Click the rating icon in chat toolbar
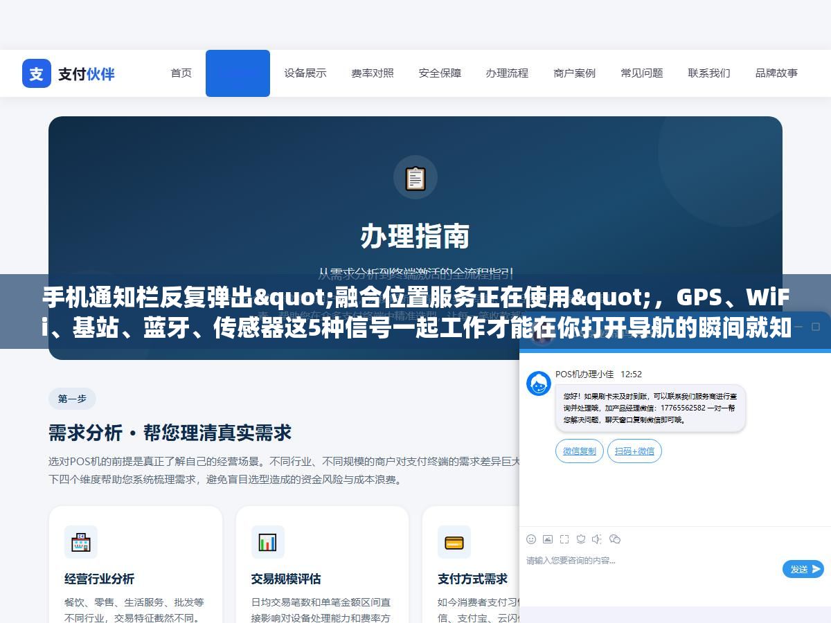Viewport: 831px width, 623px height. coord(581,539)
